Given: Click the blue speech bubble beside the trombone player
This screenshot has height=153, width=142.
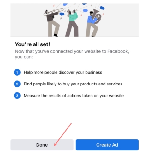Looking at the screenshot, I should pos(62,14).
